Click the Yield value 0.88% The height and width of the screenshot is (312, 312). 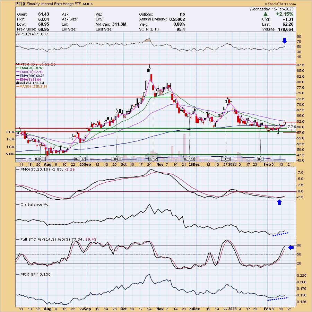click(179, 24)
